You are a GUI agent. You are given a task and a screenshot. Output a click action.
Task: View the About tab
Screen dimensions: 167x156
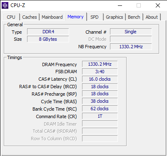[x=152, y=17]
